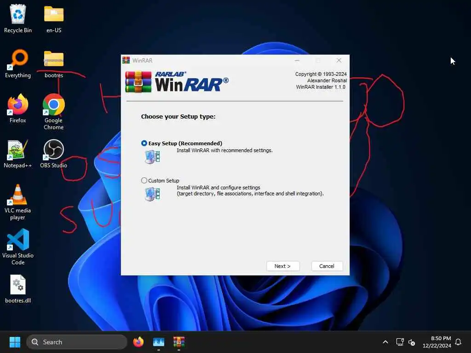471x353 pixels.
Task: Open the 8:50 PM clock and date
Action: [437, 342]
